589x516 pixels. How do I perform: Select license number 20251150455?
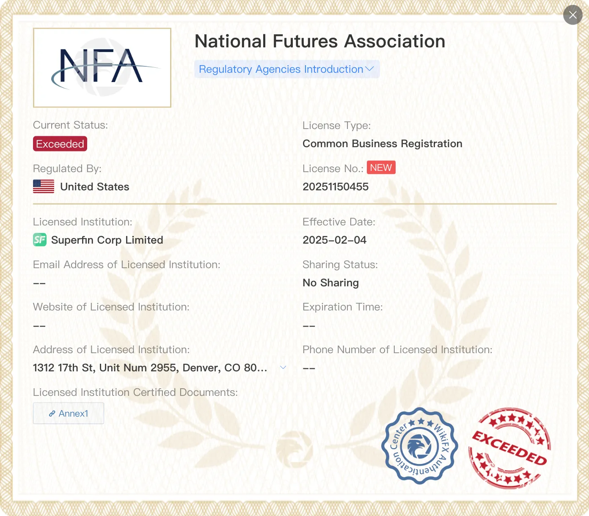pyautogui.click(x=336, y=187)
